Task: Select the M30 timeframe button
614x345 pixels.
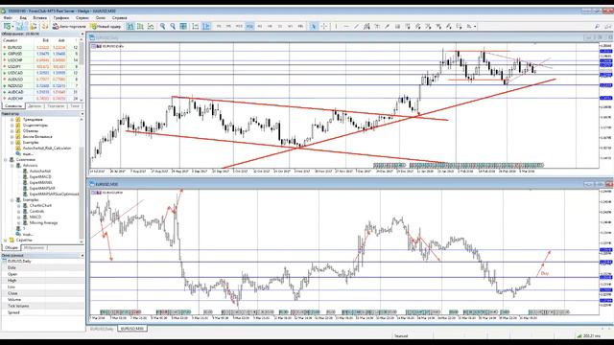Action: [249, 26]
